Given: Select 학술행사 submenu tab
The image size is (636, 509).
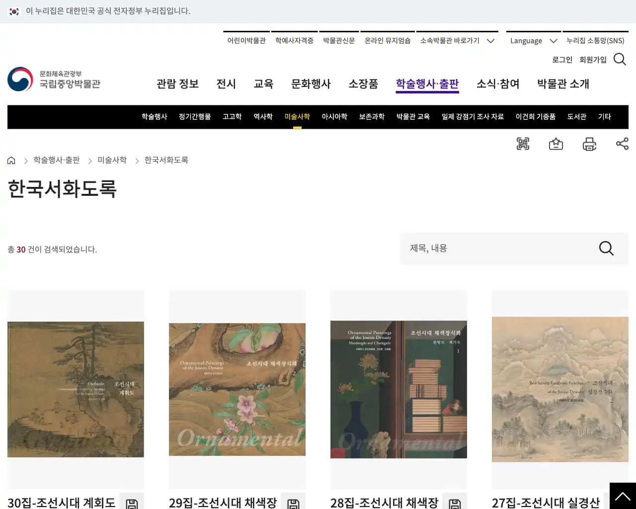Looking at the screenshot, I should pyautogui.click(x=155, y=117).
